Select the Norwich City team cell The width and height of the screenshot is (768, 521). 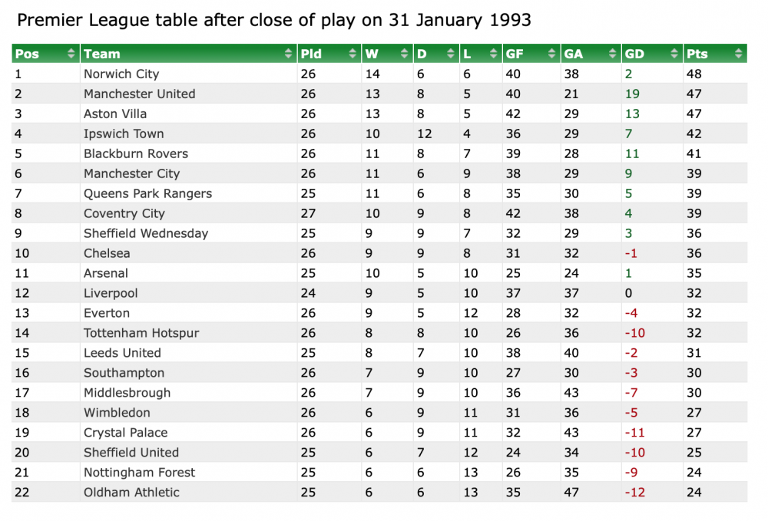point(121,74)
